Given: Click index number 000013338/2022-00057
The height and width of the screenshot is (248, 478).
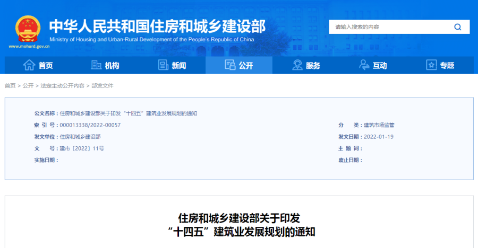Looking at the screenshot, I should [x=90, y=125].
